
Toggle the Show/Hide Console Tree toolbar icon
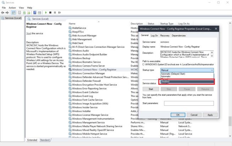click(13, 13)
